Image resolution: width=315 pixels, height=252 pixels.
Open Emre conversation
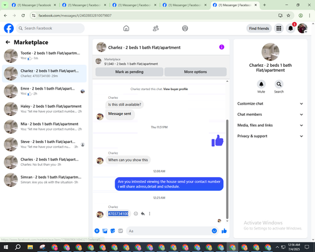(x=44, y=91)
